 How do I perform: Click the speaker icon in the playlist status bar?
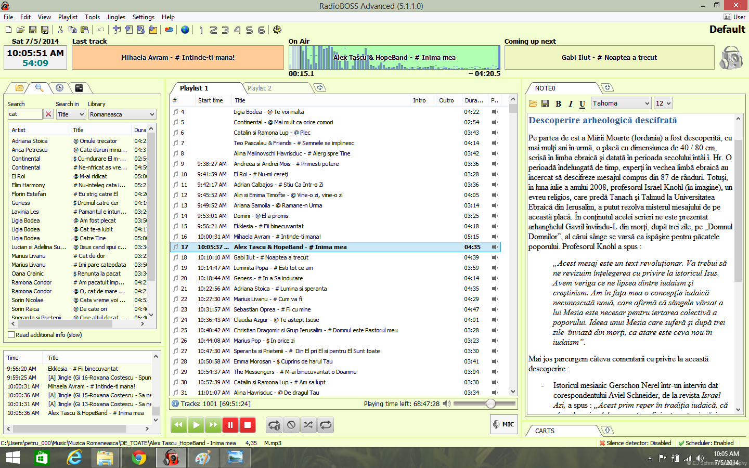(446, 404)
